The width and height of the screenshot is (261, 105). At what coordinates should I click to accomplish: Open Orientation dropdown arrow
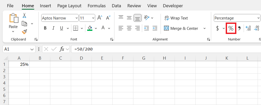[152, 18]
